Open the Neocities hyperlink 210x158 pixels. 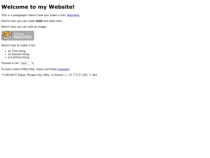[73, 15]
